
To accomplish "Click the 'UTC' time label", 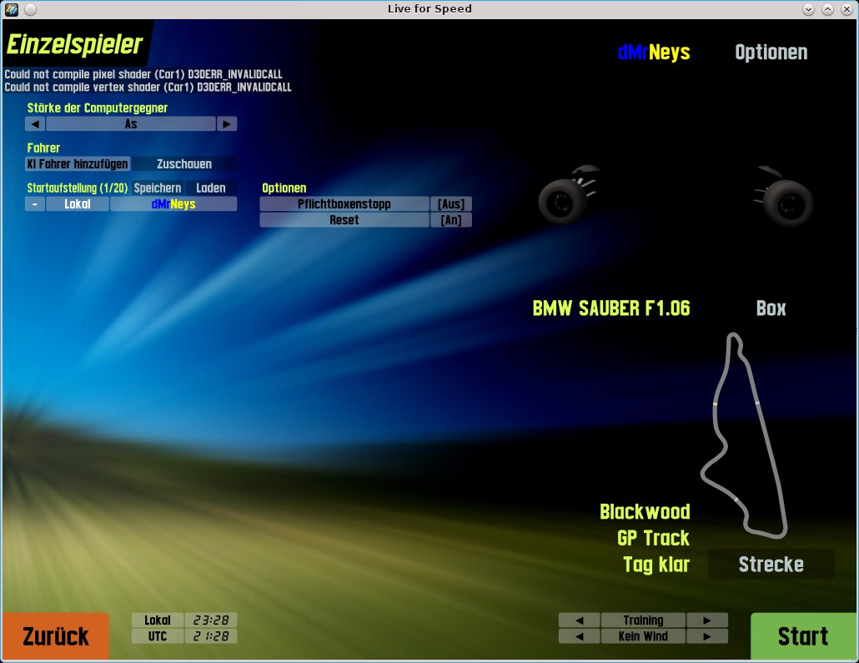I will pyautogui.click(x=158, y=636).
